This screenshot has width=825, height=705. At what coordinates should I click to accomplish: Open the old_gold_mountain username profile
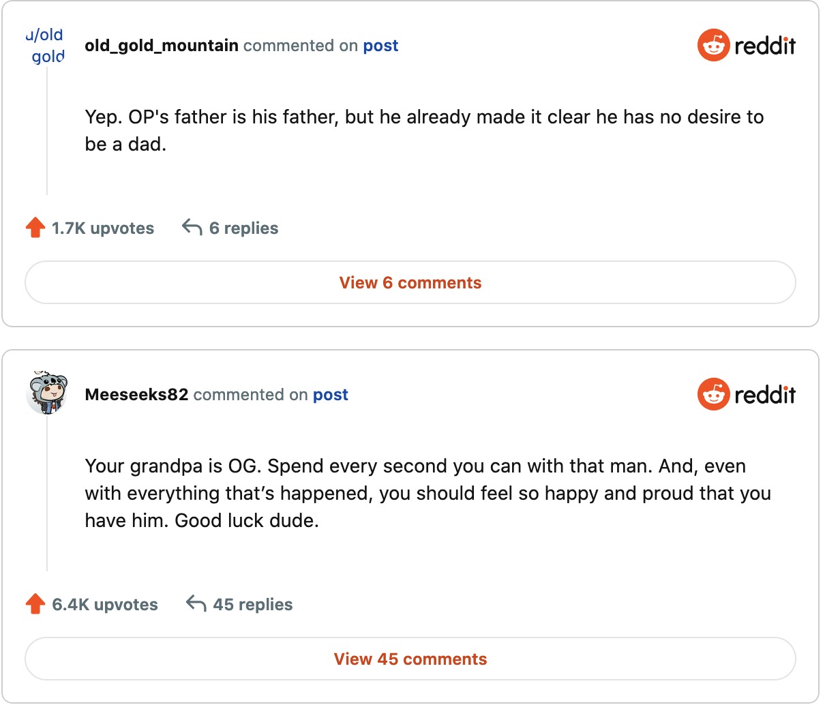[162, 46]
